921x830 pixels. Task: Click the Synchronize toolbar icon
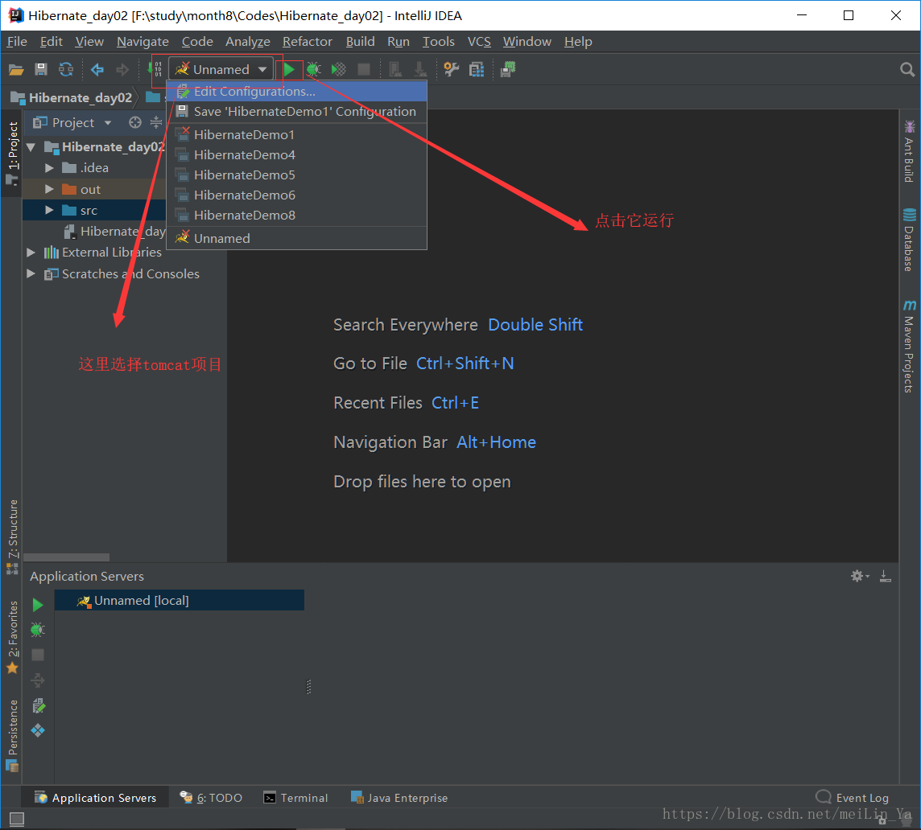point(66,70)
